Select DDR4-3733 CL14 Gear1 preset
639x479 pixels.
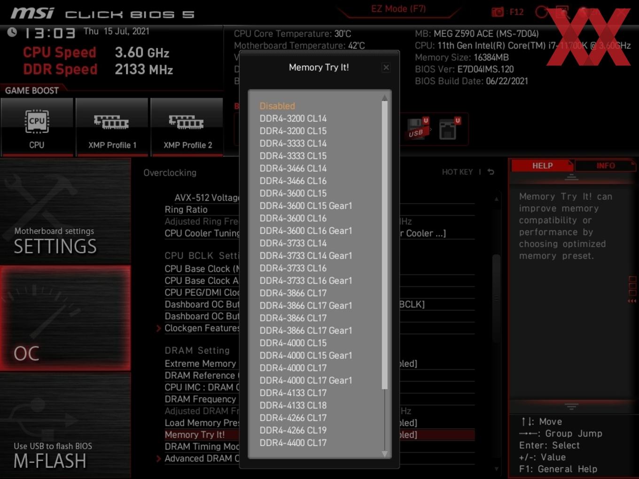pos(306,255)
